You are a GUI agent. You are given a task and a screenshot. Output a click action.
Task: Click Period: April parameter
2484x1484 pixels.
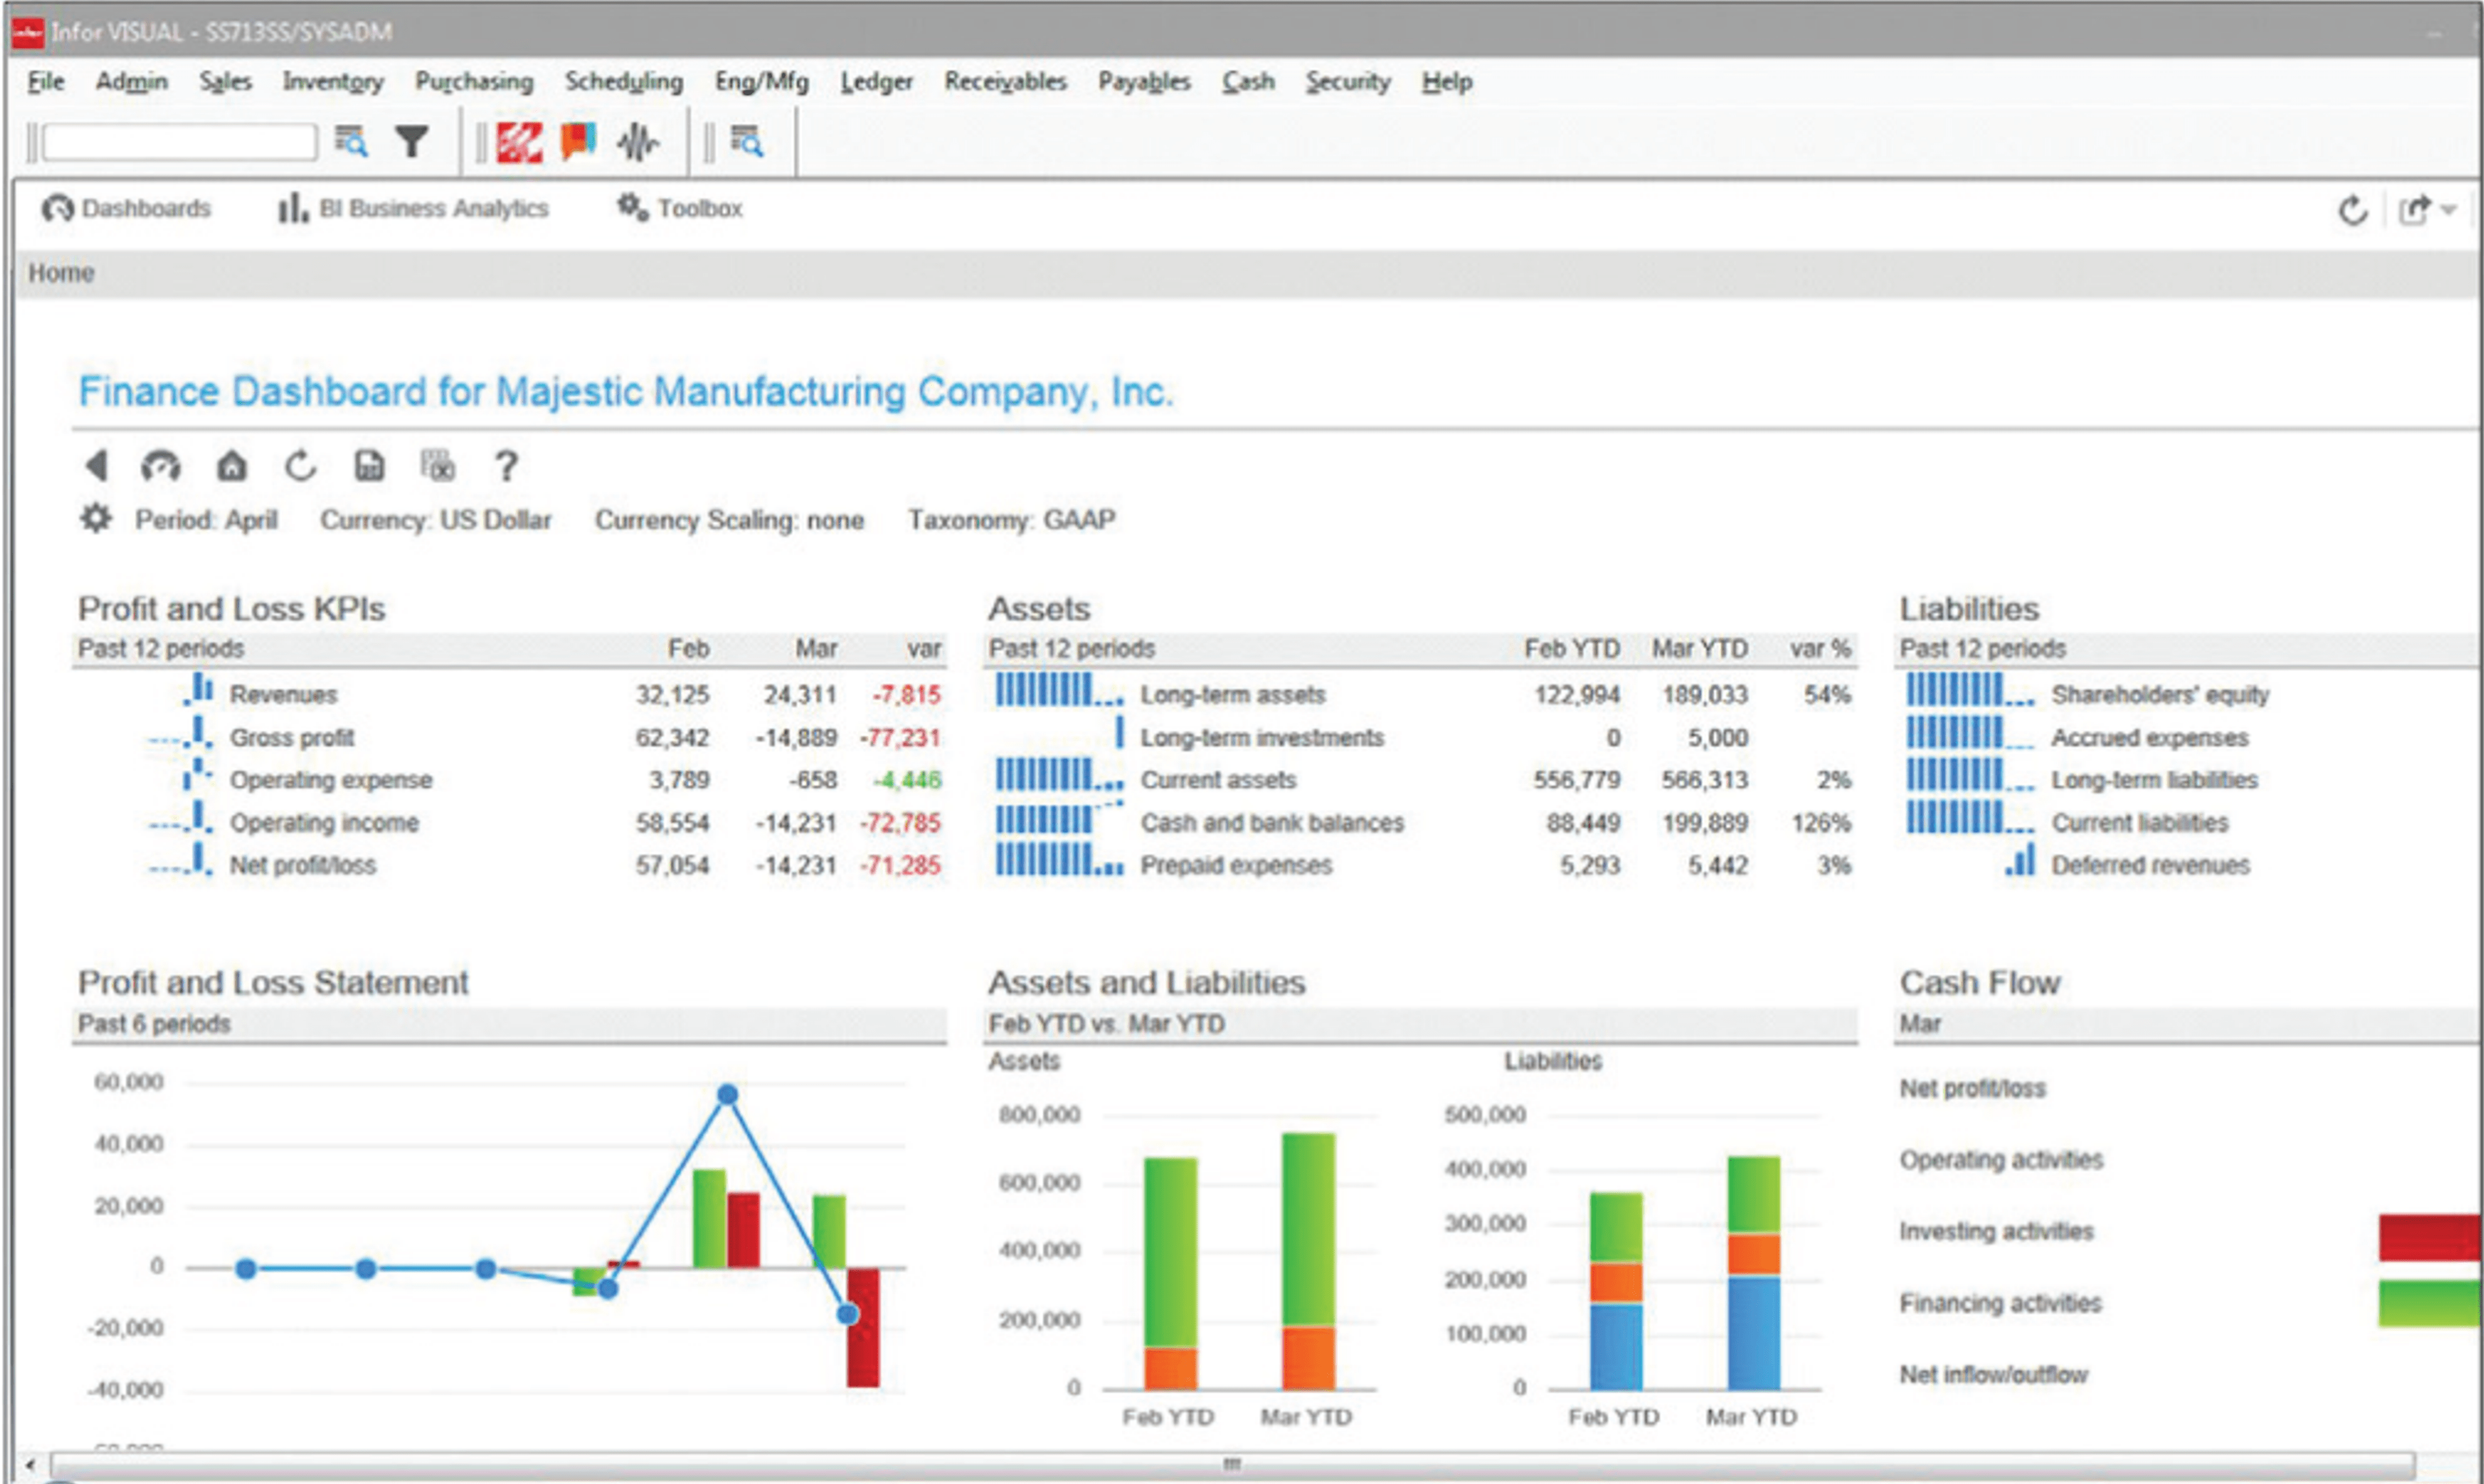click(x=206, y=520)
